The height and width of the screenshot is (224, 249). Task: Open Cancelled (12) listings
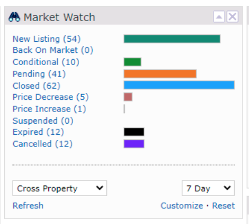point(42,144)
